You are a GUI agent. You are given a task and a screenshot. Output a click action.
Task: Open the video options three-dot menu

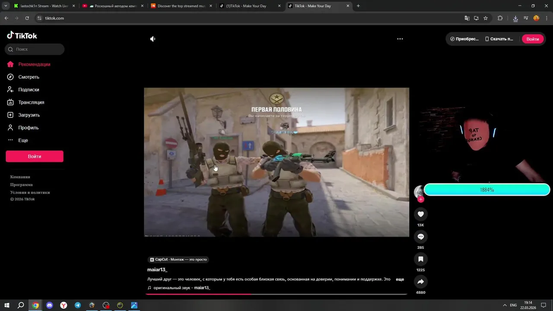pos(400,39)
